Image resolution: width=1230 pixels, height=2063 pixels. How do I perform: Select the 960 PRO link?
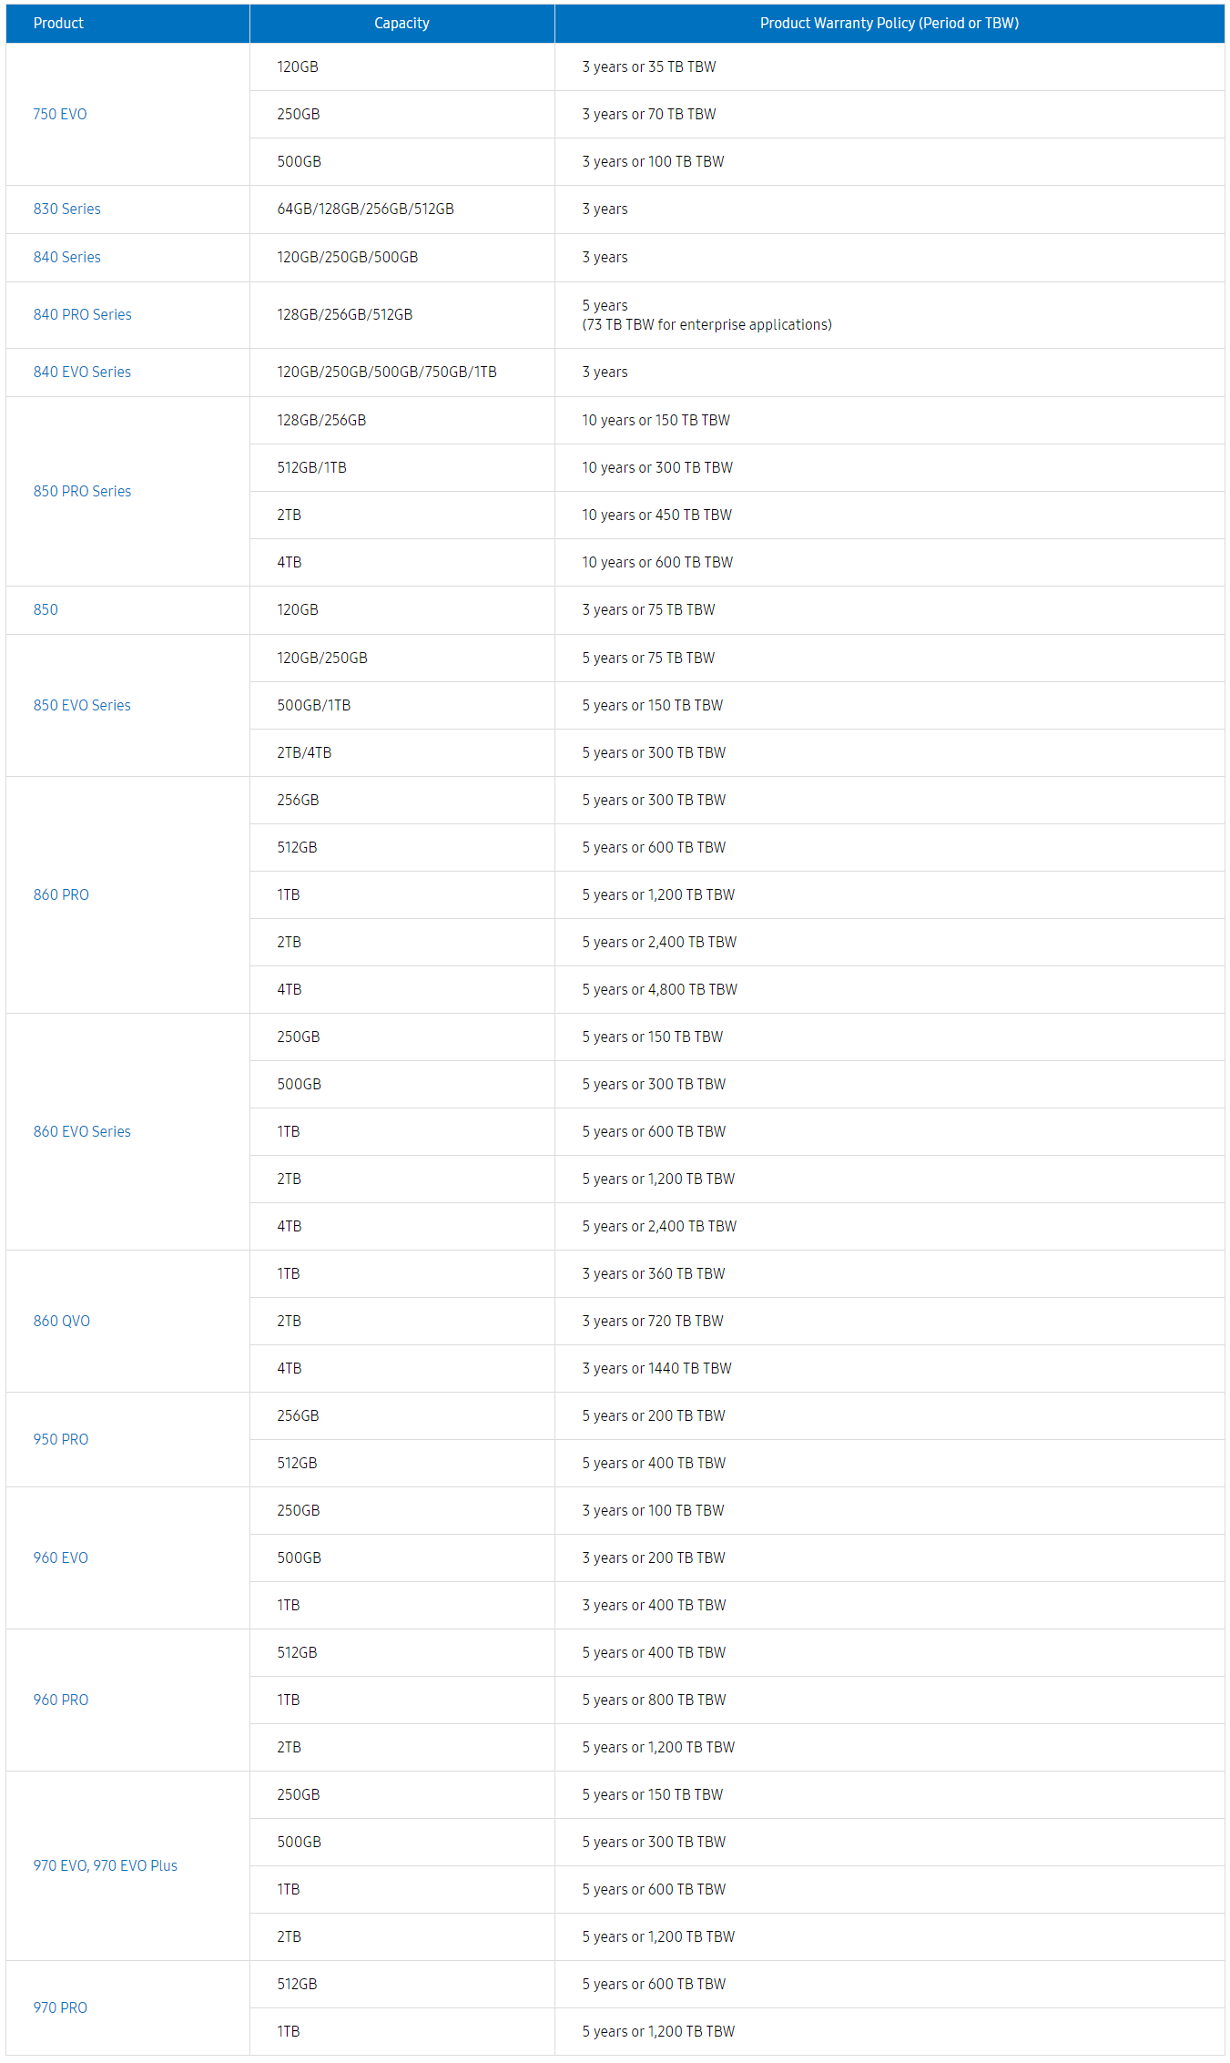(x=61, y=1700)
